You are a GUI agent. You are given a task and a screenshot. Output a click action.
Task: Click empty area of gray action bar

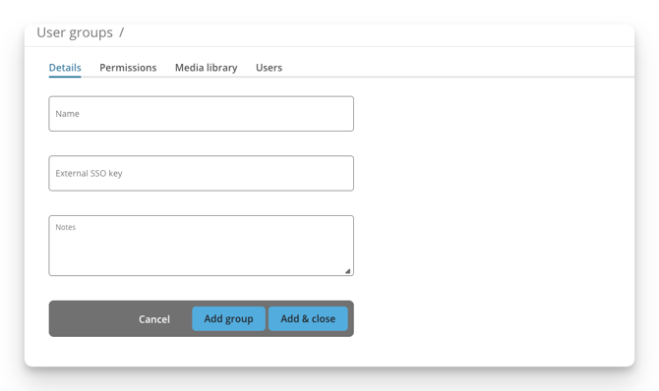[x=90, y=318]
